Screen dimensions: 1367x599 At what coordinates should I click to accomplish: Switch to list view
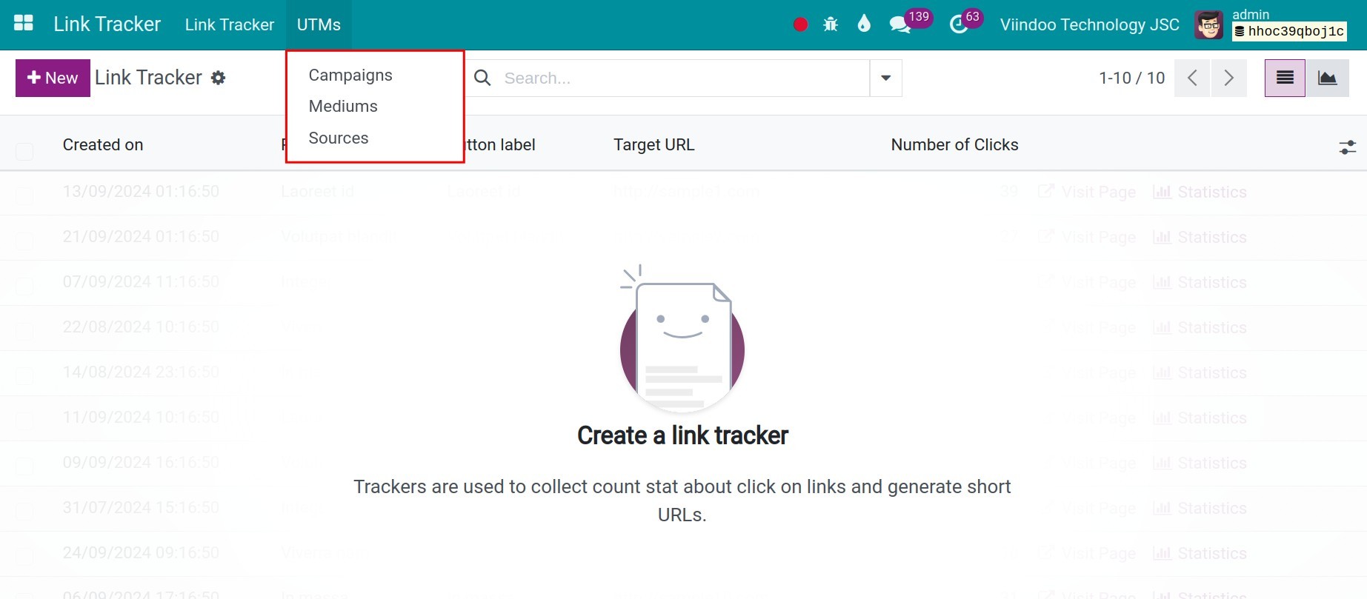click(x=1285, y=78)
